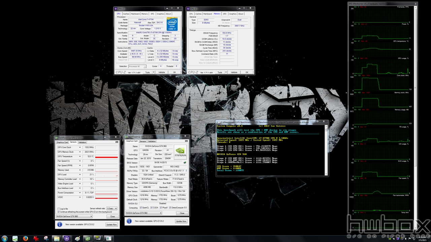431x242 pixels.
Task: Click the screenshot camera icon in GPU-Z Sensors window
Action: point(117,142)
